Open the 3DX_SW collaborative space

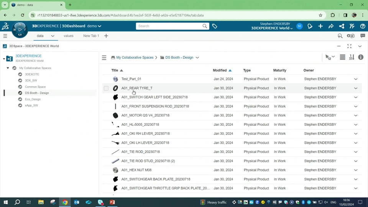coord(31,80)
